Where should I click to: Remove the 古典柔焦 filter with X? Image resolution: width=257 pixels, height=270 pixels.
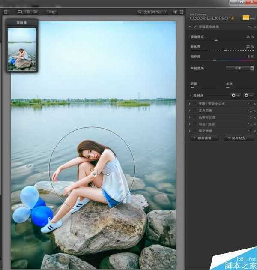[x=254, y=111]
